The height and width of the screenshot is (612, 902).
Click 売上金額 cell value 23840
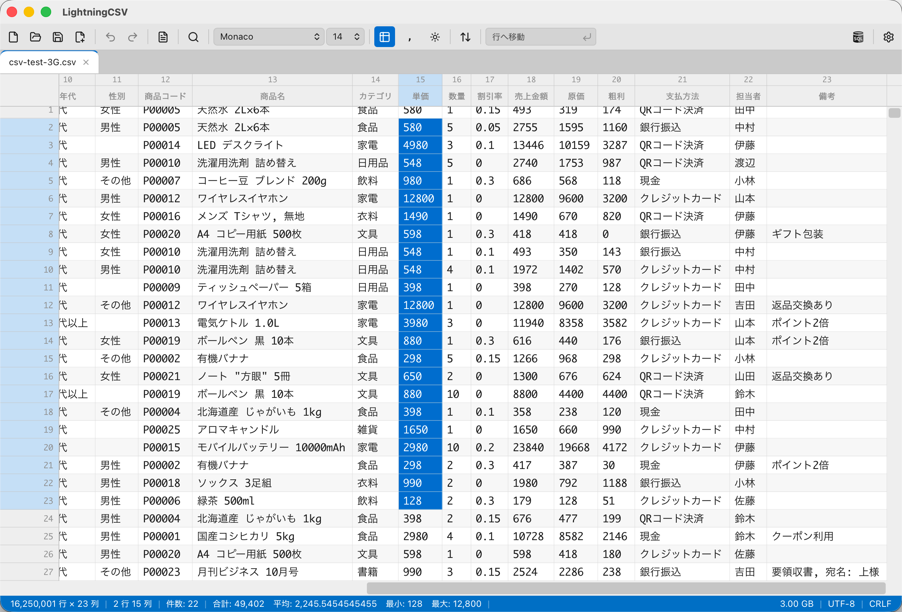tap(531, 448)
